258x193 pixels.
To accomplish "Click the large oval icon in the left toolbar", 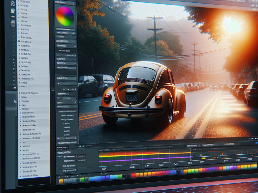I will pos(13,23).
